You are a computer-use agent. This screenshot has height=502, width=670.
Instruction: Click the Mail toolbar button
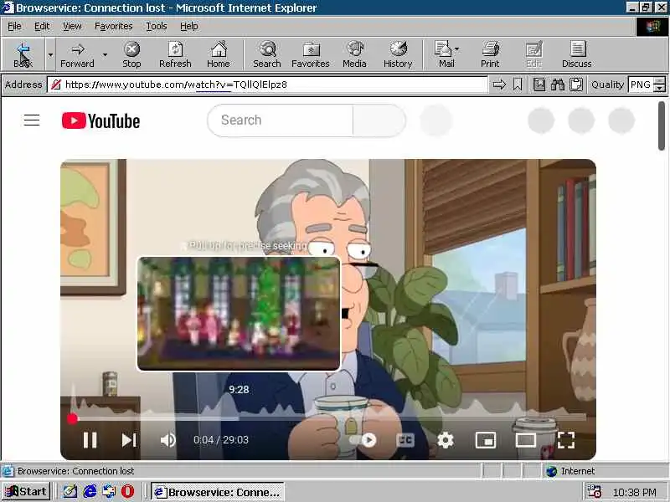[446, 54]
